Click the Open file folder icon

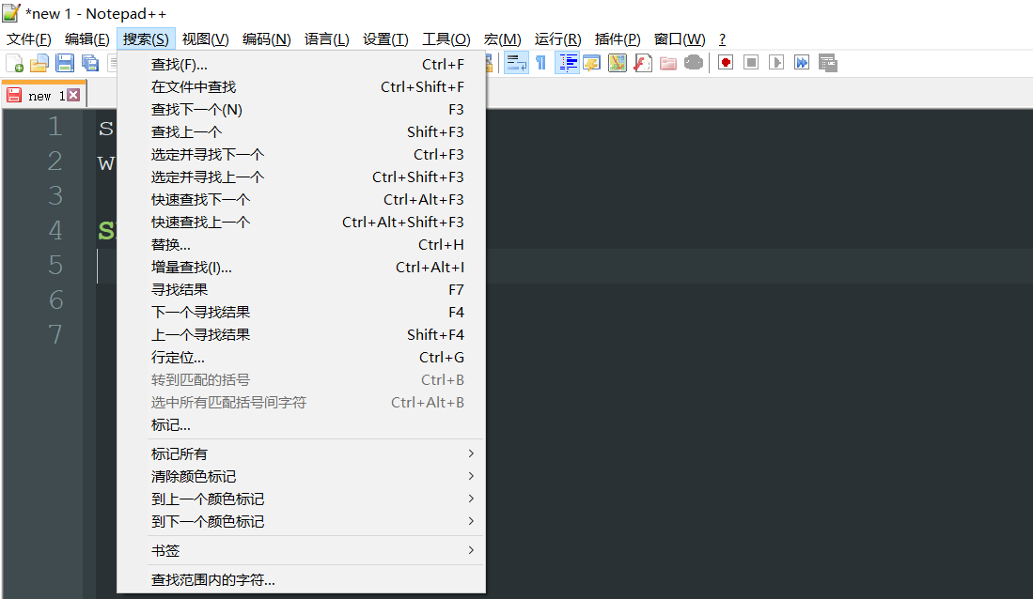tap(39, 63)
